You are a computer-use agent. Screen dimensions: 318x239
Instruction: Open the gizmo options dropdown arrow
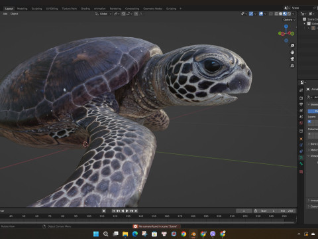point(255,14)
